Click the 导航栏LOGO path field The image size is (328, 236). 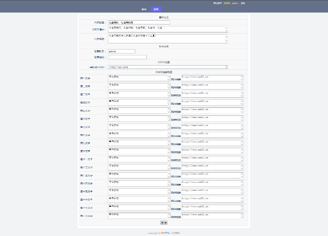point(166,67)
